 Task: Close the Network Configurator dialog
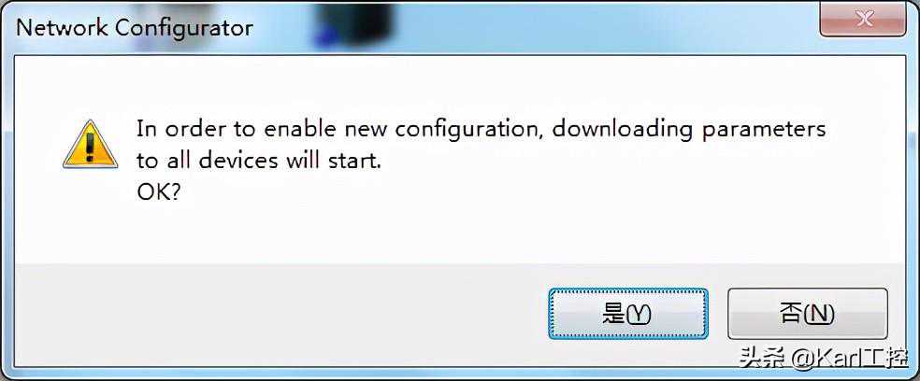[864, 21]
